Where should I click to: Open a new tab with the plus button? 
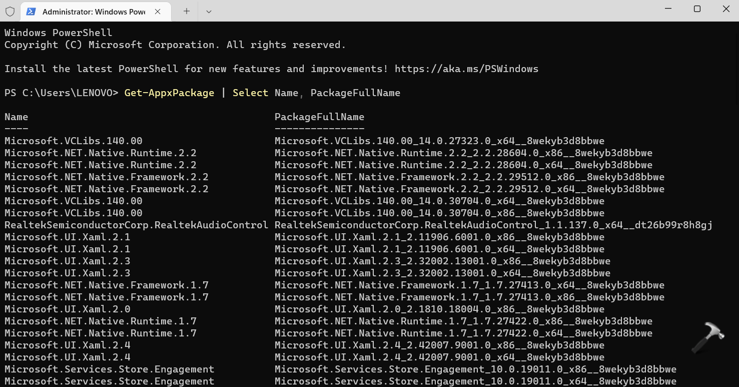click(187, 11)
